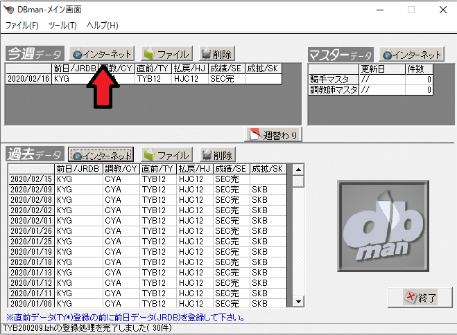Click SEC完 cell in the 2020/02/16 row
Image resolution: width=457 pixels, height=335 pixels.
tap(227, 79)
